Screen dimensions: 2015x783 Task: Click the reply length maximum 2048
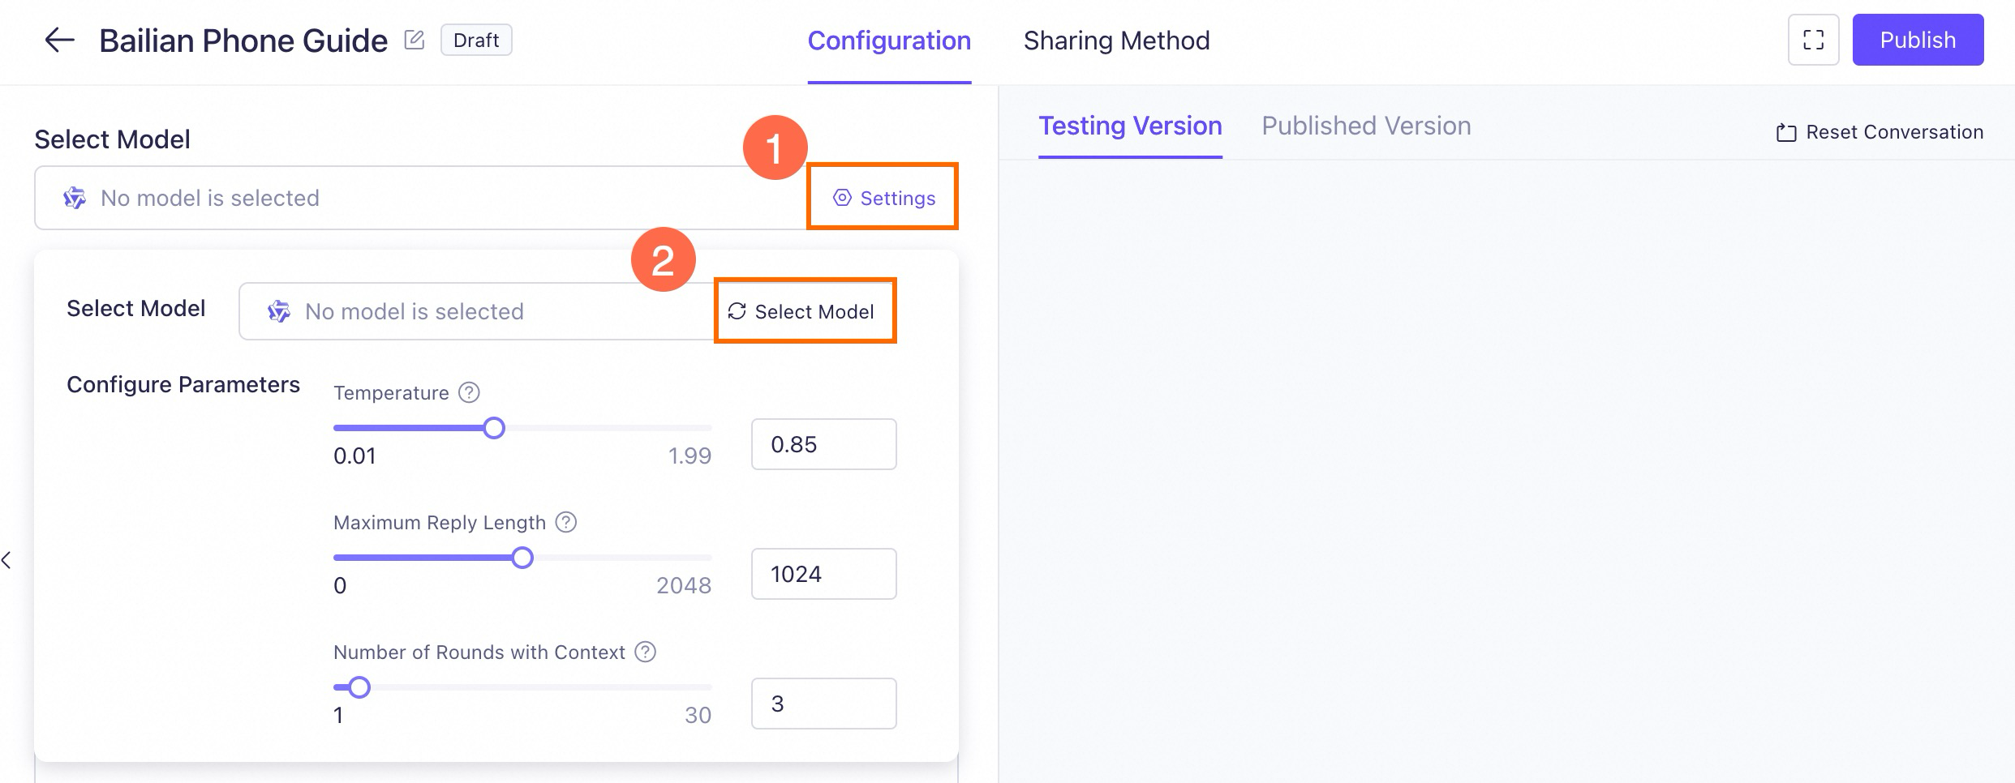(x=684, y=585)
